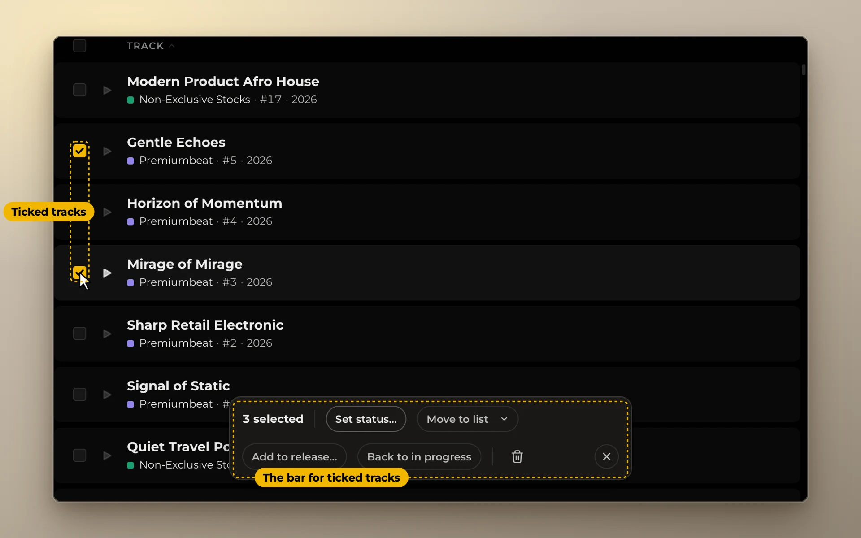Click the purple dot beside Gentle Echoes' Premiumbeat
This screenshot has width=861, height=538.
(x=130, y=161)
